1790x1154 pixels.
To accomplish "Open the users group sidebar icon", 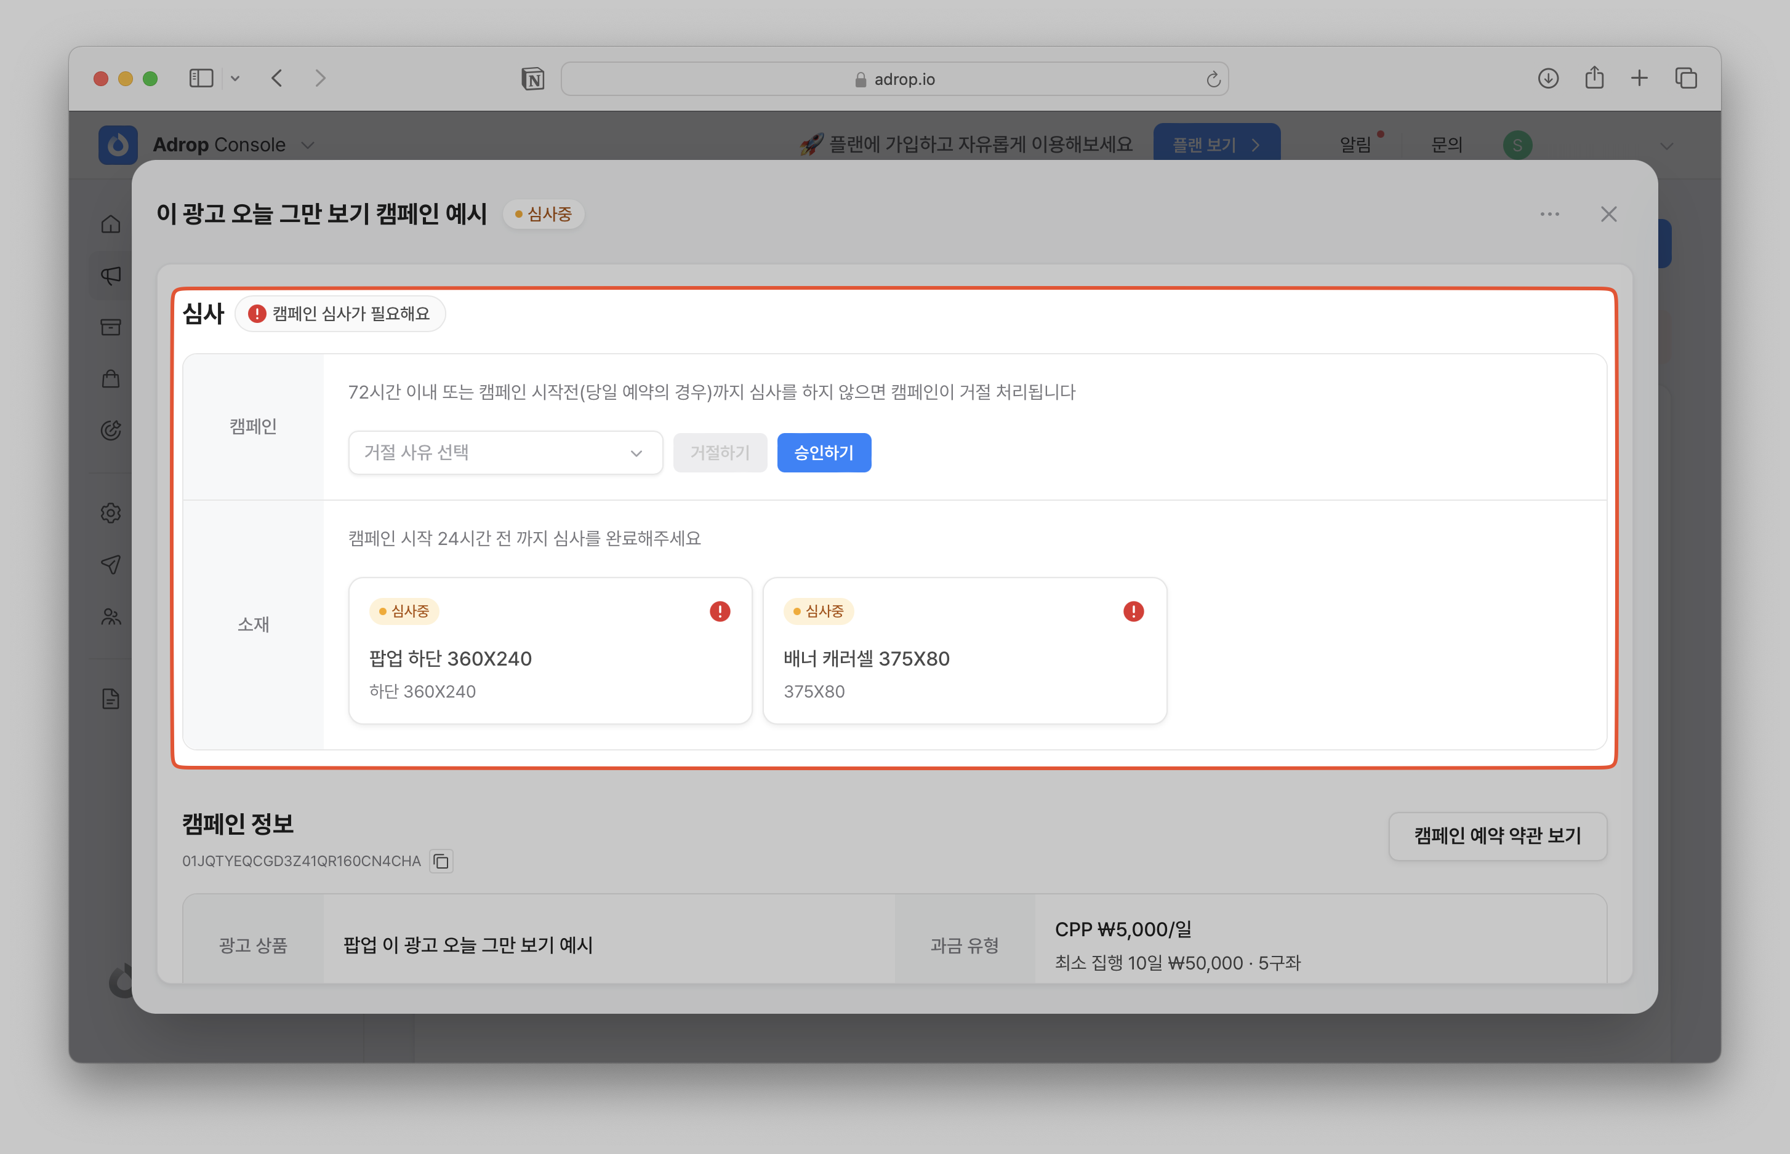I will click(111, 617).
